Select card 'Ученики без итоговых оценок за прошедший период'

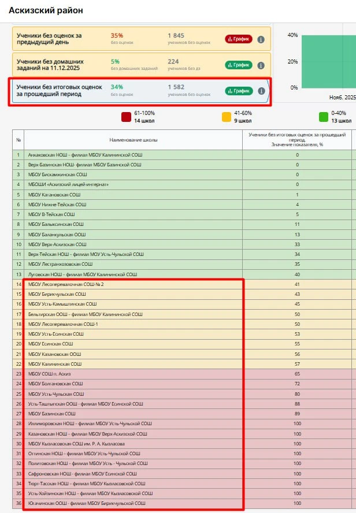click(140, 91)
